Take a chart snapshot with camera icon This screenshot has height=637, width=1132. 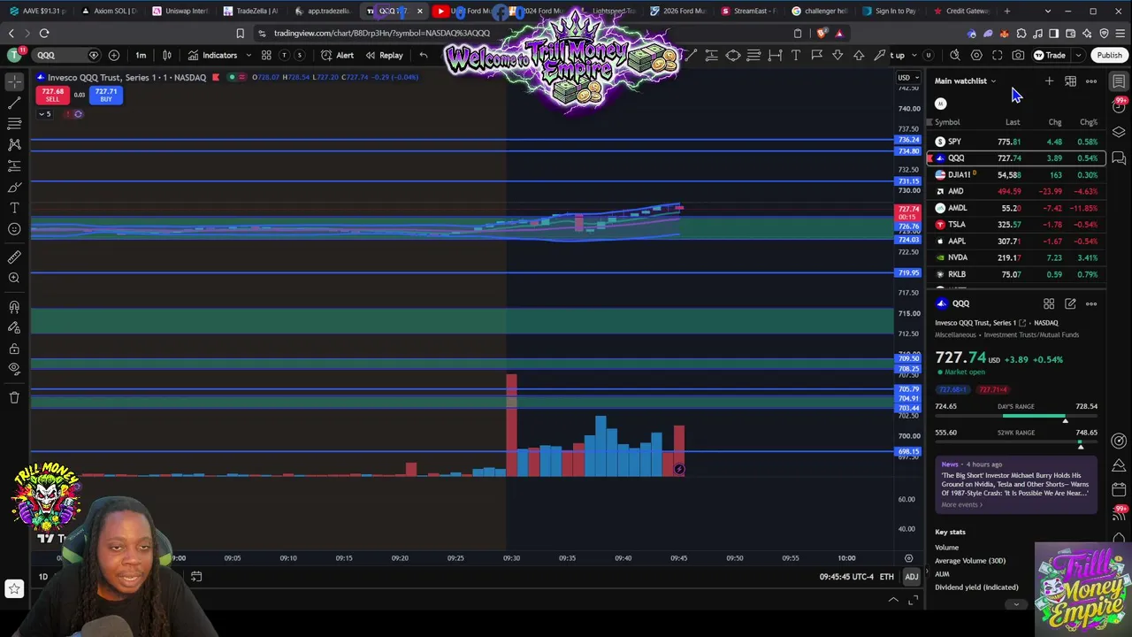pos(1018,55)
